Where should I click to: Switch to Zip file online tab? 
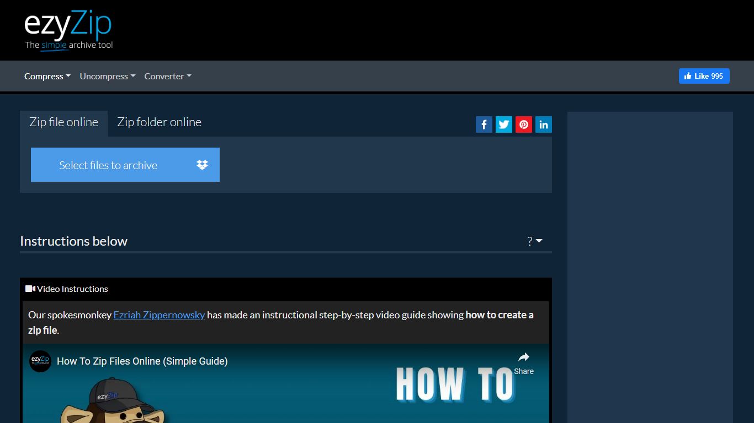64,122
